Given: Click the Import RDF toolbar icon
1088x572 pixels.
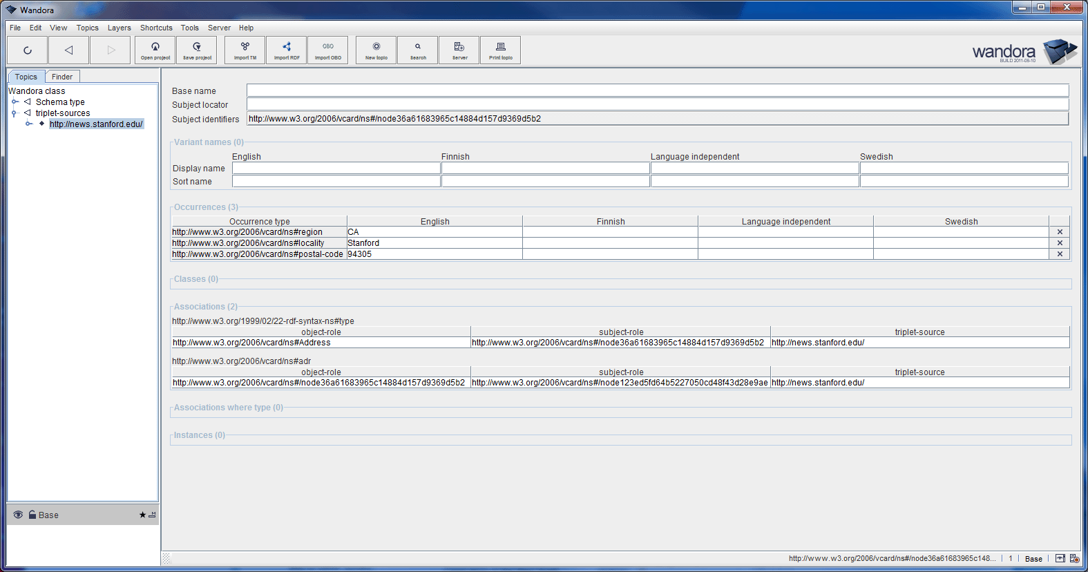Looking at the screenshot, I should click(287, 50).
